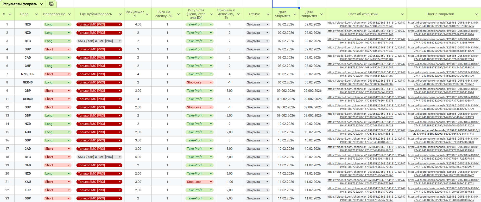This screenshot has width=481, height=202.
Task: Open SMC [Start] и SMC [PRO] chip row 3
Action: (x=99, y=41)
